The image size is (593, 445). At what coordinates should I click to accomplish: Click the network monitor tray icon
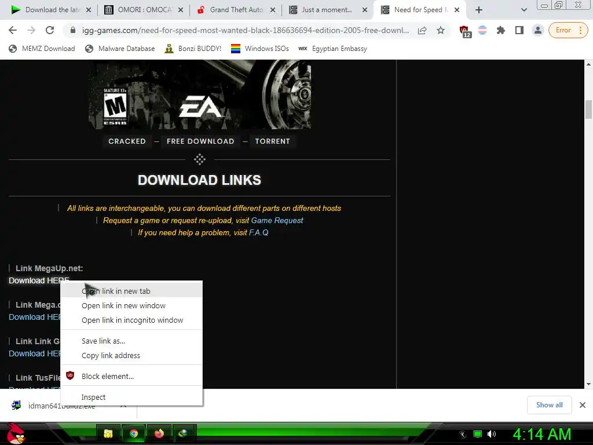point(478,434)
